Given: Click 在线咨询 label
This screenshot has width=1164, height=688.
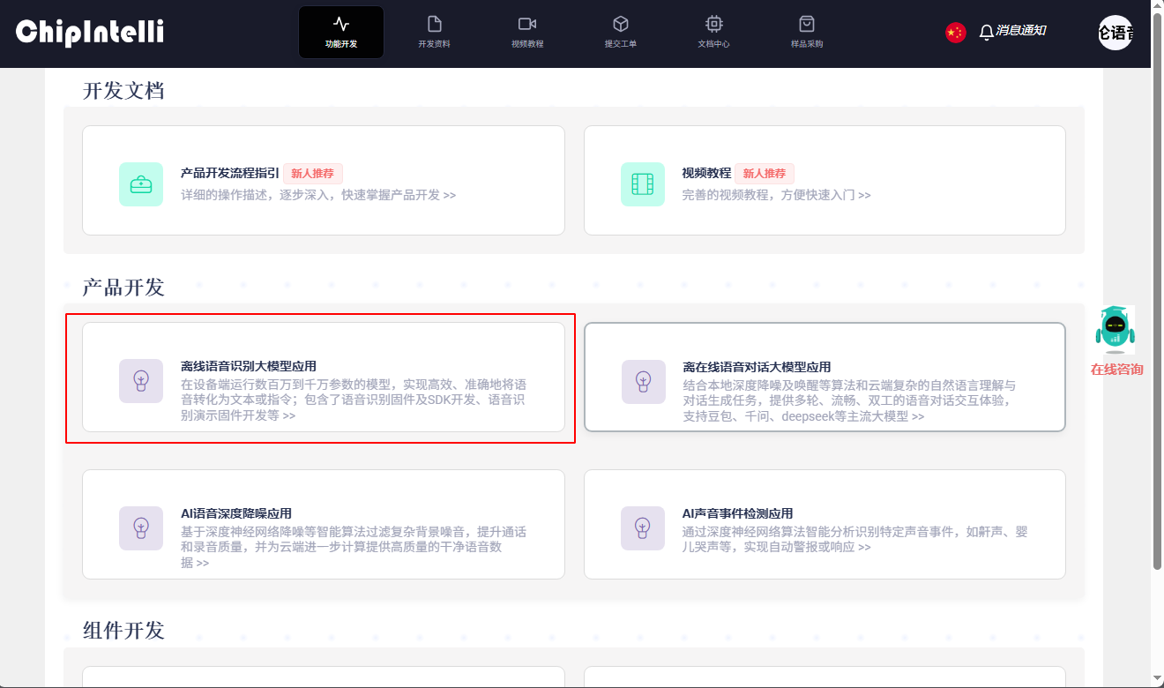Looking at the screenshot, I should coord(1116,369).
